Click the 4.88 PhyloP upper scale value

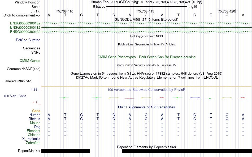(x=34, y=89)
